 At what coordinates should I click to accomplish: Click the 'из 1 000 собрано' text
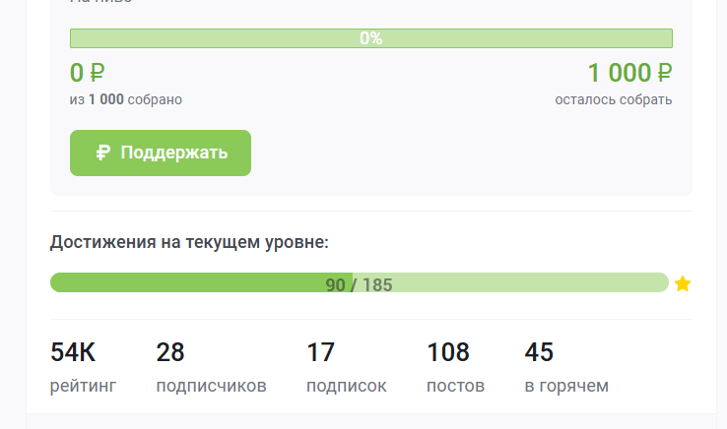pyautogui.click(x=126, y=99)
